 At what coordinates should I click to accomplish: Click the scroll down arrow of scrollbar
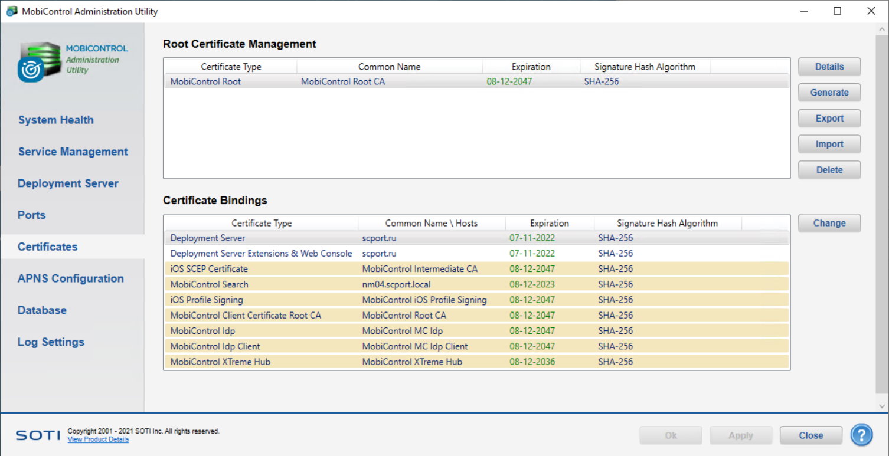click(882, 405)
